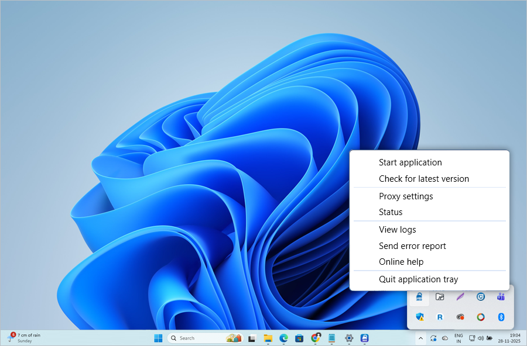527x346 pixels.
Task: Click the purple feather tray icon
Action: click(x=460, y=297)
